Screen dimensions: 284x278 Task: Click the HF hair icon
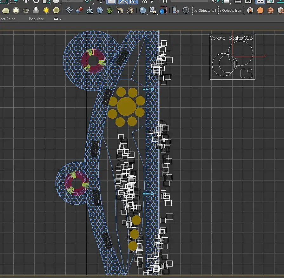tap(120, 10)
